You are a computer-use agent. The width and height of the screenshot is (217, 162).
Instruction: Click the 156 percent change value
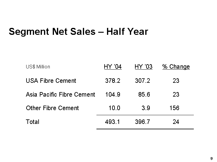(174, 108)
